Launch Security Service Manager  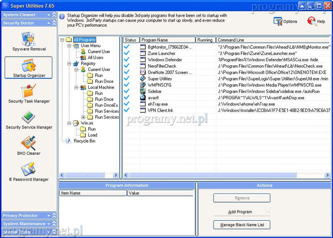(x=29, y=119)
